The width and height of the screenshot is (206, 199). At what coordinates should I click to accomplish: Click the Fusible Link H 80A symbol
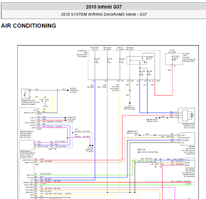(172, 58)
